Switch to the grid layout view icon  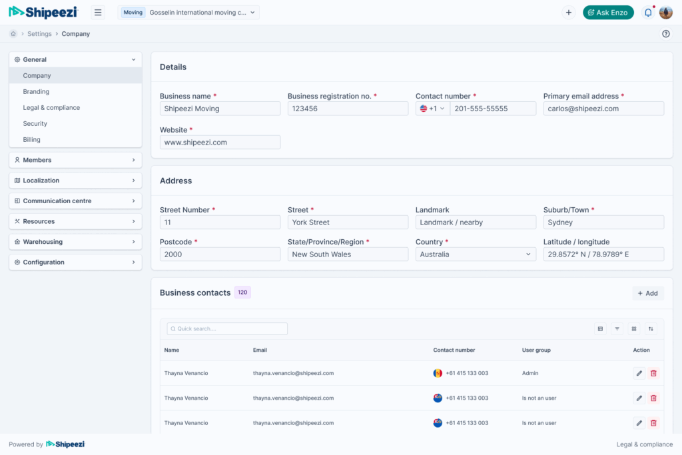pyautogui.click(x=634, y=328)
